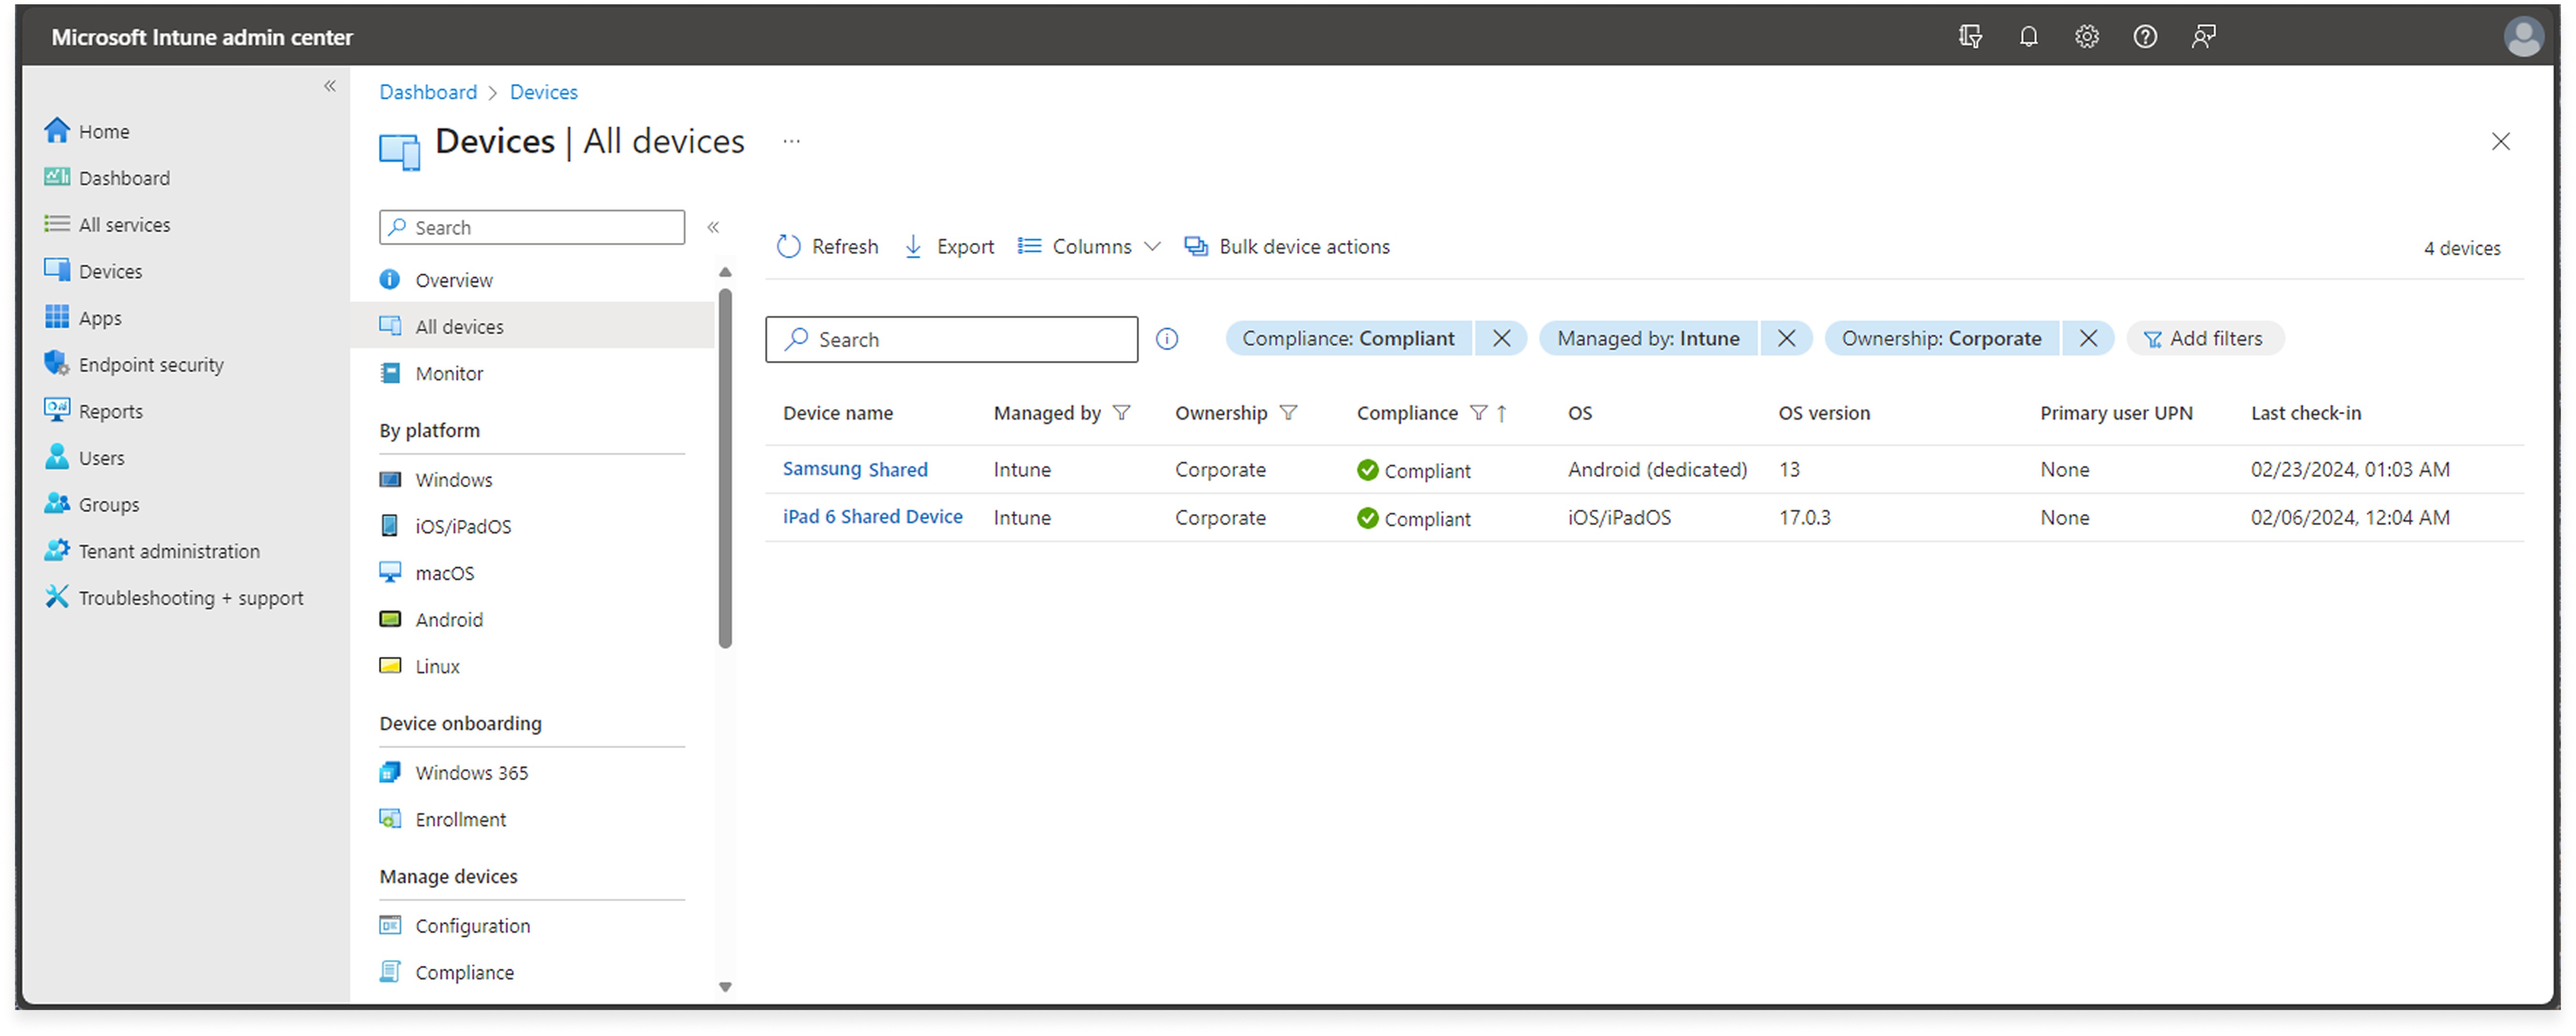The image size is (2576, 1036).
Task: Open the Cloud Shell icon in header
Action: click(x=1969, y=37)
